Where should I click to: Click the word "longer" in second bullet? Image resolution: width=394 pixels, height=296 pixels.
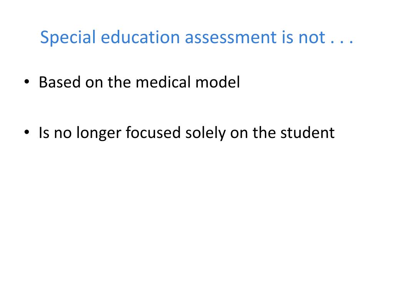click(99, 133)
